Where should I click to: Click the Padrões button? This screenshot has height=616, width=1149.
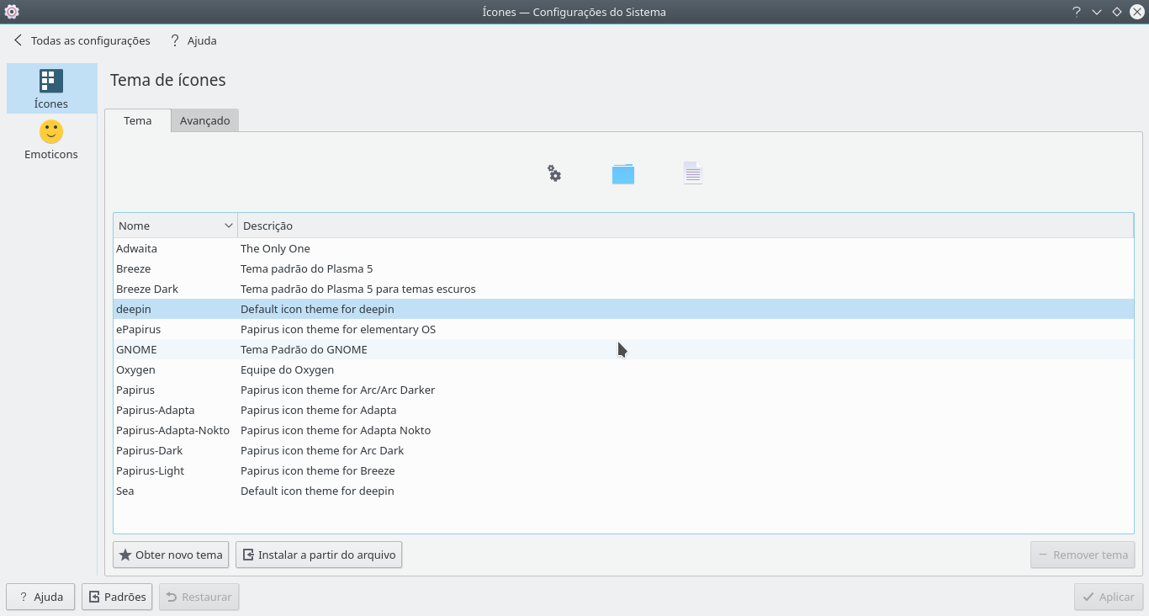(116, 597)
